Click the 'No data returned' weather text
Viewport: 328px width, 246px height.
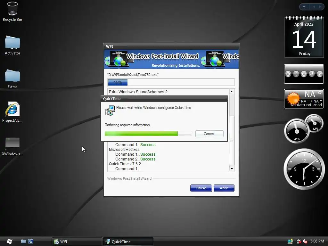306,105
